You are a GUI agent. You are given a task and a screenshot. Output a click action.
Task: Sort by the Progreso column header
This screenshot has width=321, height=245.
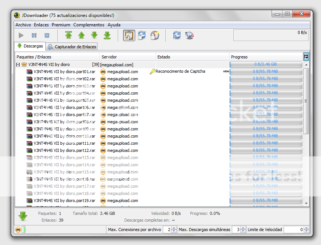click(x=266, y=57)
